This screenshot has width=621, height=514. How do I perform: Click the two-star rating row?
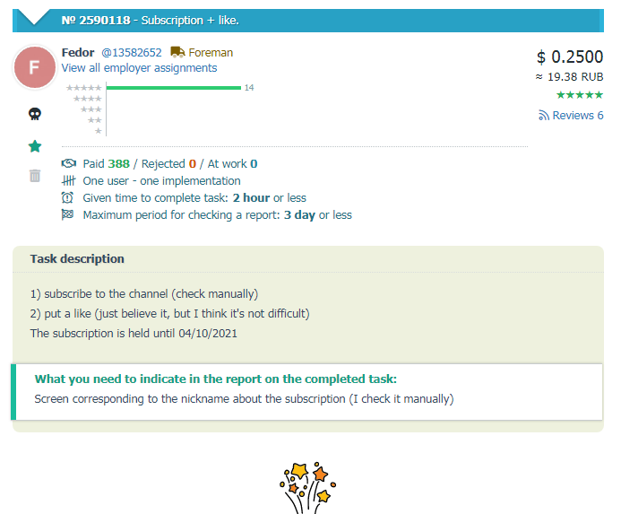pyautogui.click(x=95, y=120)
